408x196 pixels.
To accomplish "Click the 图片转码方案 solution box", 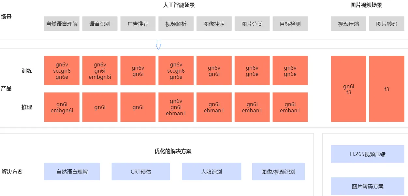I will pyautogui.click(x=368, y=186).
